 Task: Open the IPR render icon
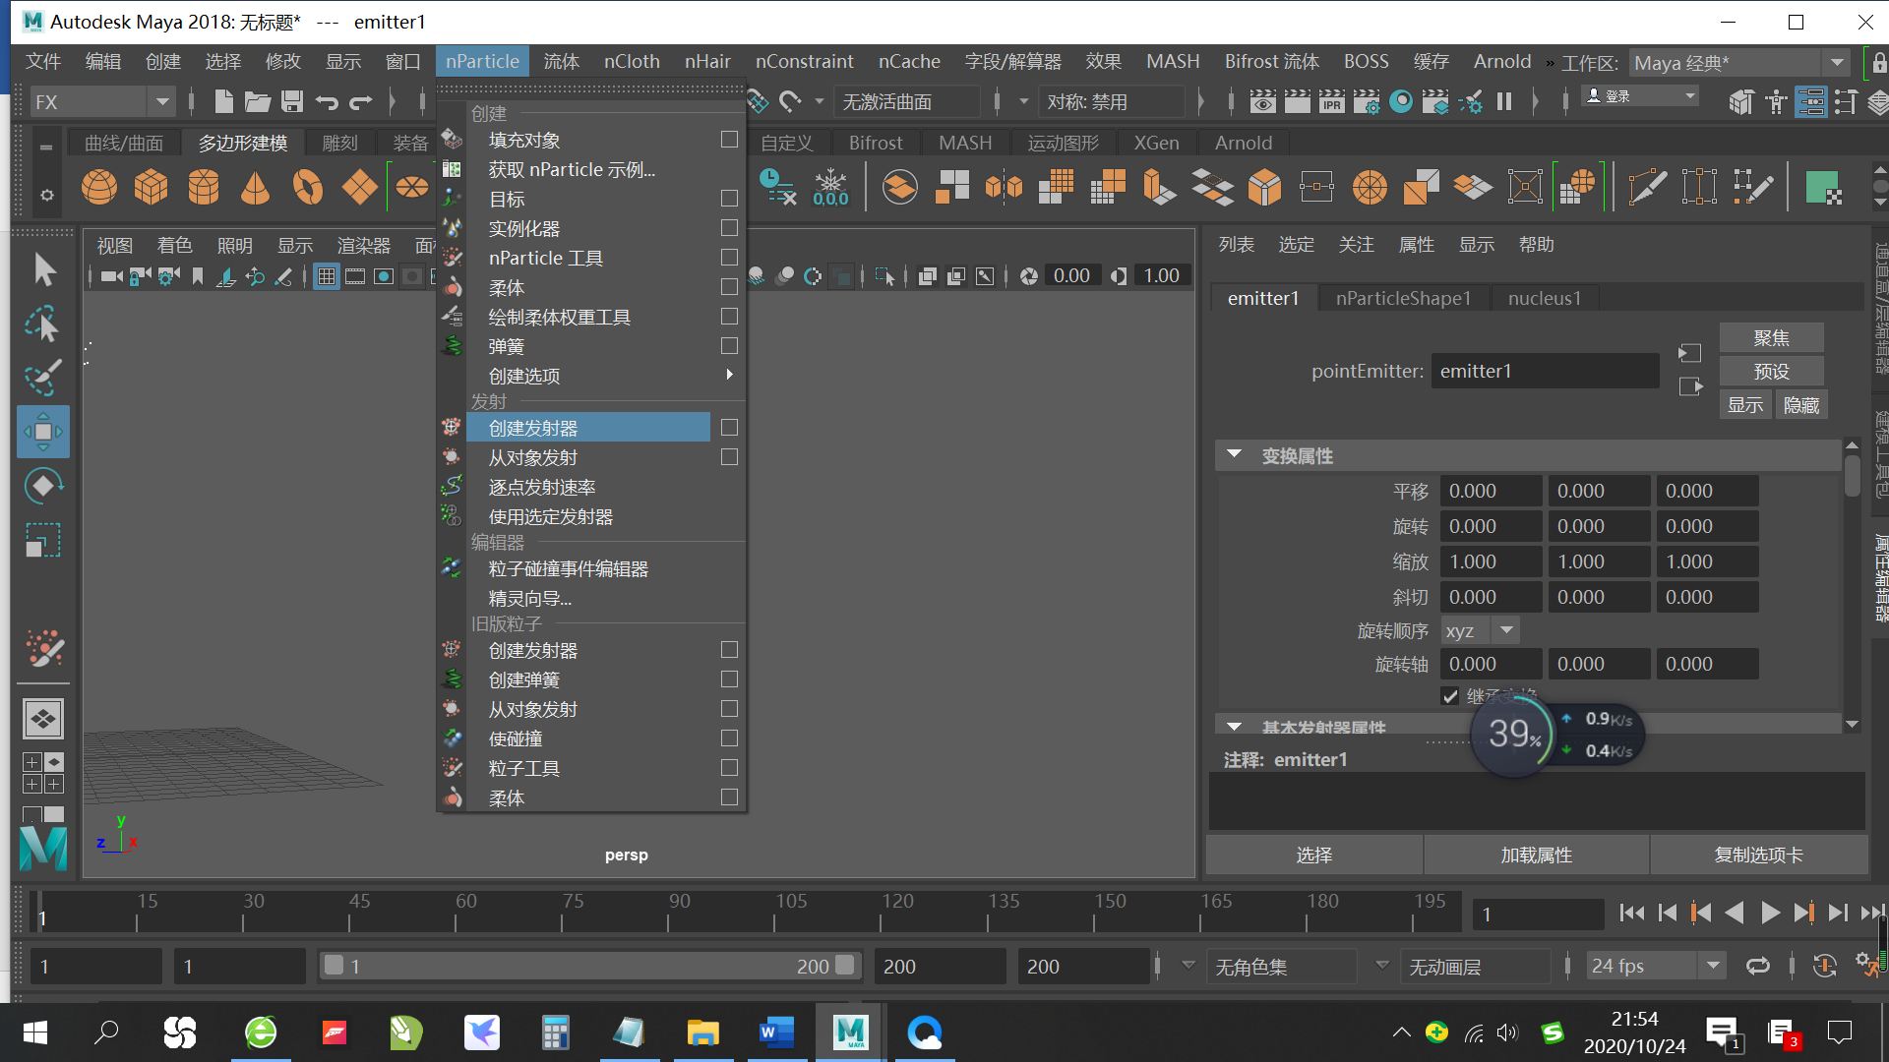[1332, 101]
